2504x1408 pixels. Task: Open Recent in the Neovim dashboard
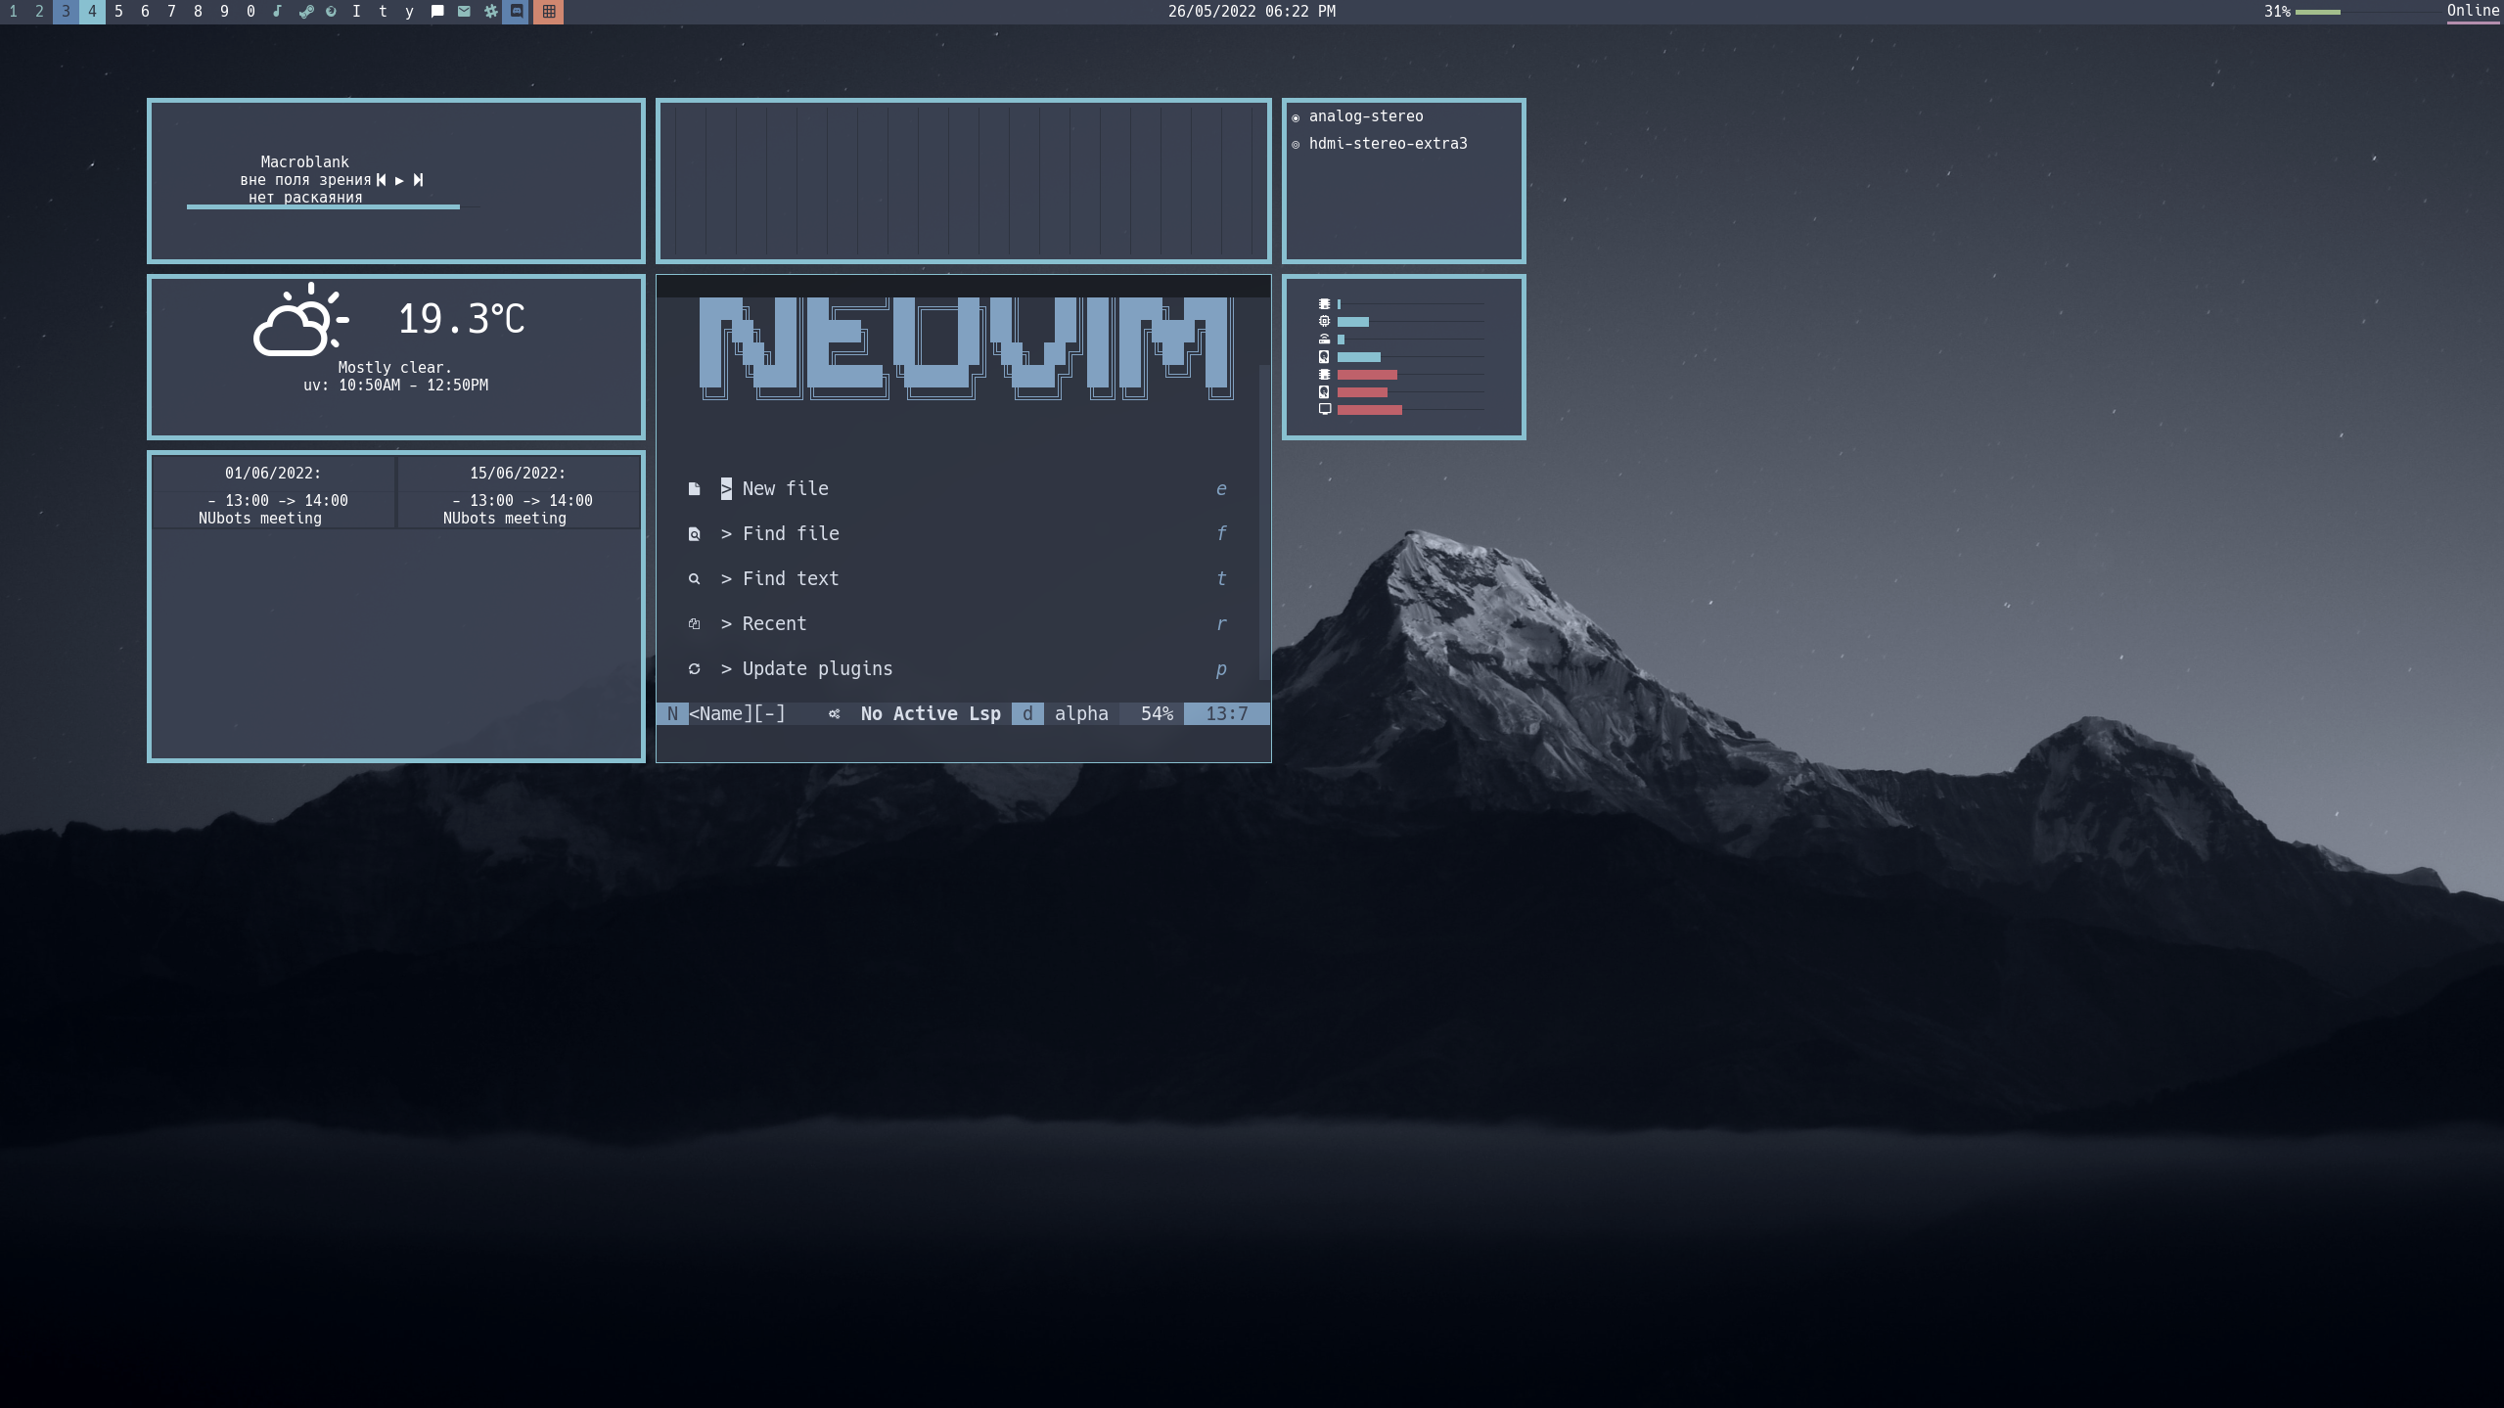point(957,624)
